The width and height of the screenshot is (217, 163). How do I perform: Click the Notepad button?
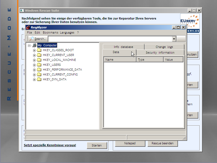coord(130,144)
